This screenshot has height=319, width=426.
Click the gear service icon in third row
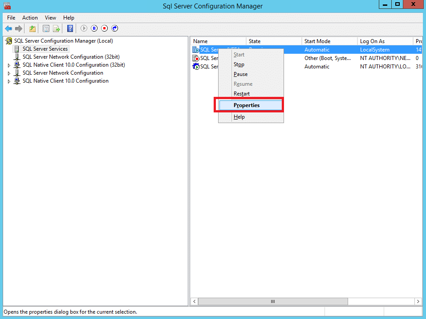coord(195,67)
